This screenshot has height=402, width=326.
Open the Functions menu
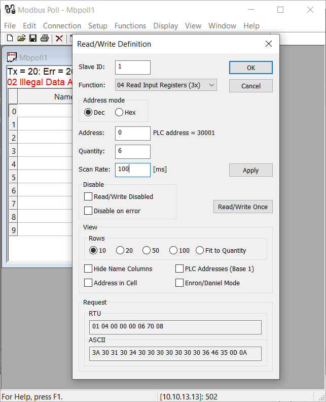[130, 26]
